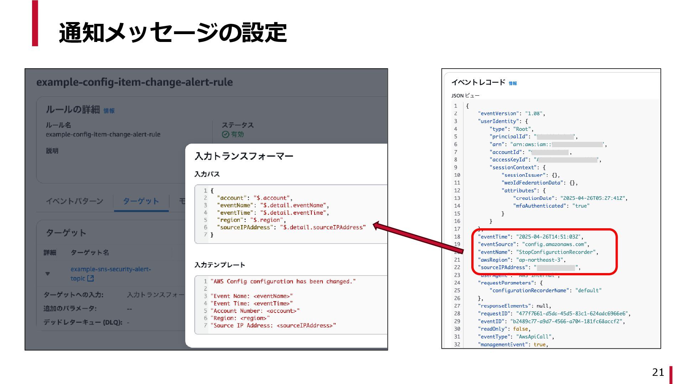The image size is (684, 384).
Task: Expand the target row disclosure triangle
Action: (48, 274)
